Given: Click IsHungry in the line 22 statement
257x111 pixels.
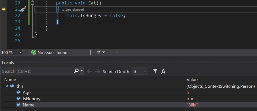Looking at the screenshot, I should point(91,16).
